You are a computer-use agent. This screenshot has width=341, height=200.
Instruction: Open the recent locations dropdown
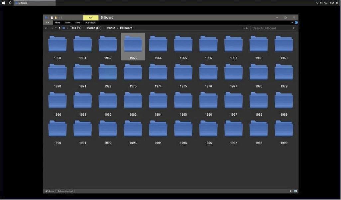click(56, 28)
